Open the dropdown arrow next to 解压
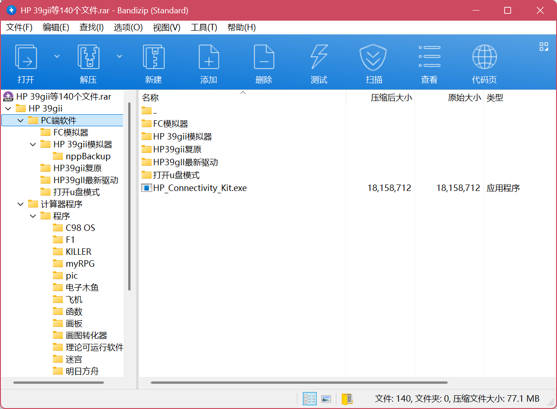The height and width of the screenshot is (409, 557). 119,56
